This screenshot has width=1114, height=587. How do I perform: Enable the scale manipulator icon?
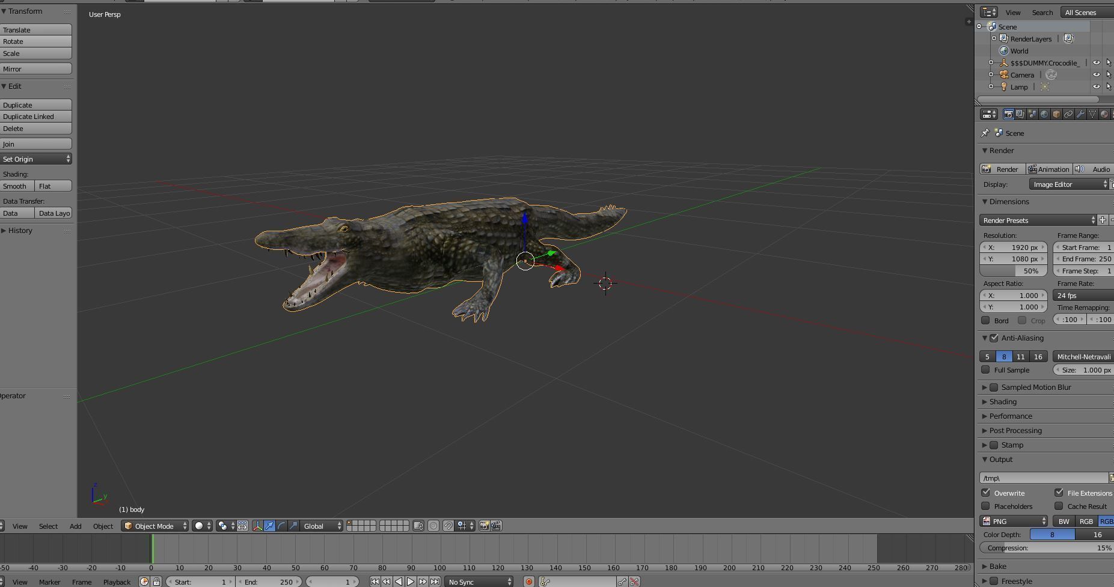[x=293, y=526]
